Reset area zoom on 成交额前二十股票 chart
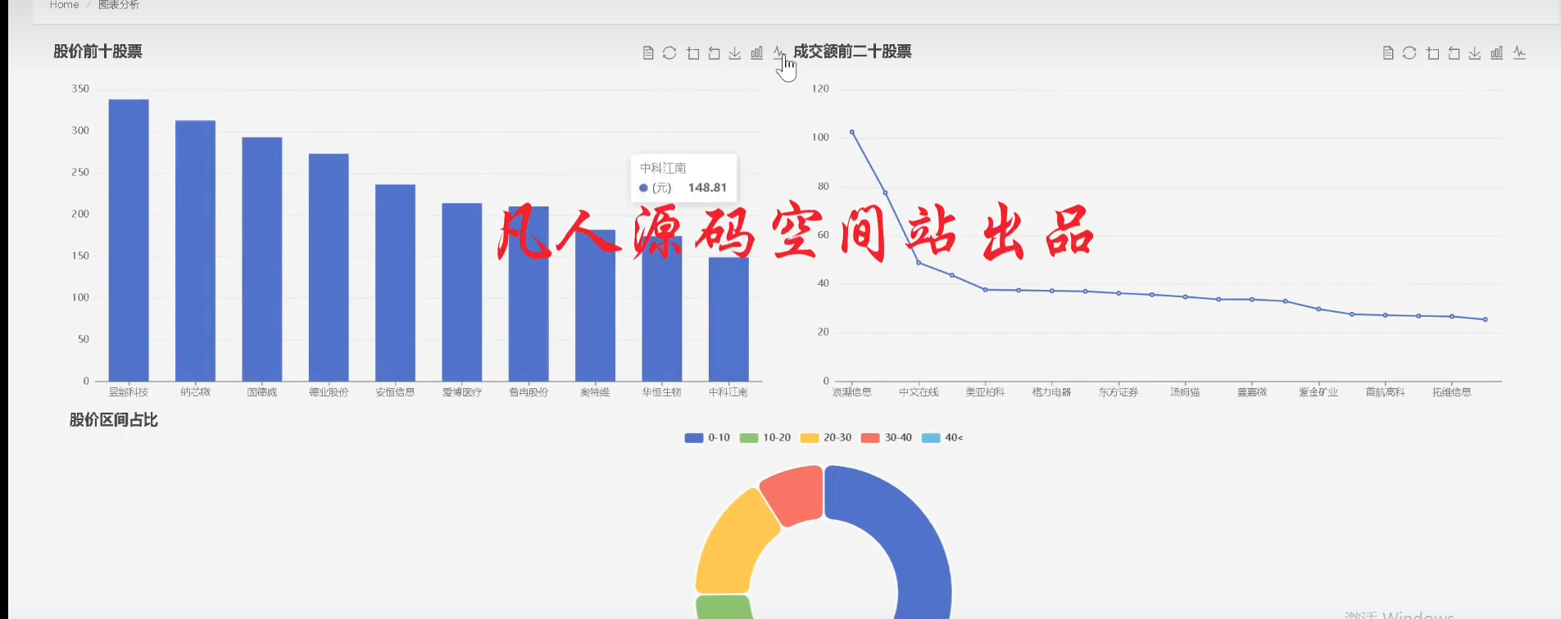Screen dimensions: 1561x619 pos(1454,53)
